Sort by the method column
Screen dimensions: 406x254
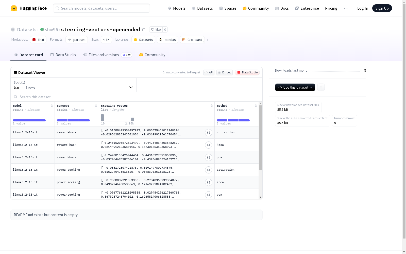pyautogui.click(x=256, y=106)
